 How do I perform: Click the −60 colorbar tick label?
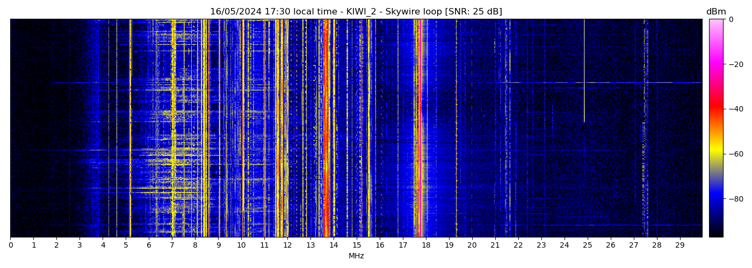734,154
